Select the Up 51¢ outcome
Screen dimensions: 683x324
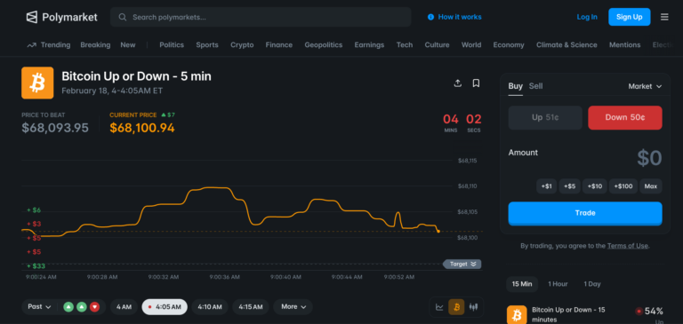[x=545, y=117]
